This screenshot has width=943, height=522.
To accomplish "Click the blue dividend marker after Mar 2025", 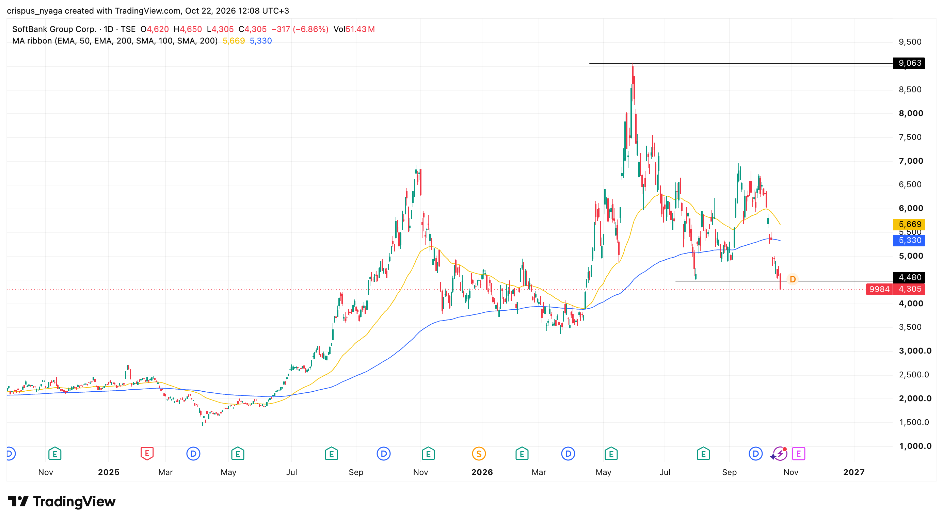I will (x=193, y=454).
